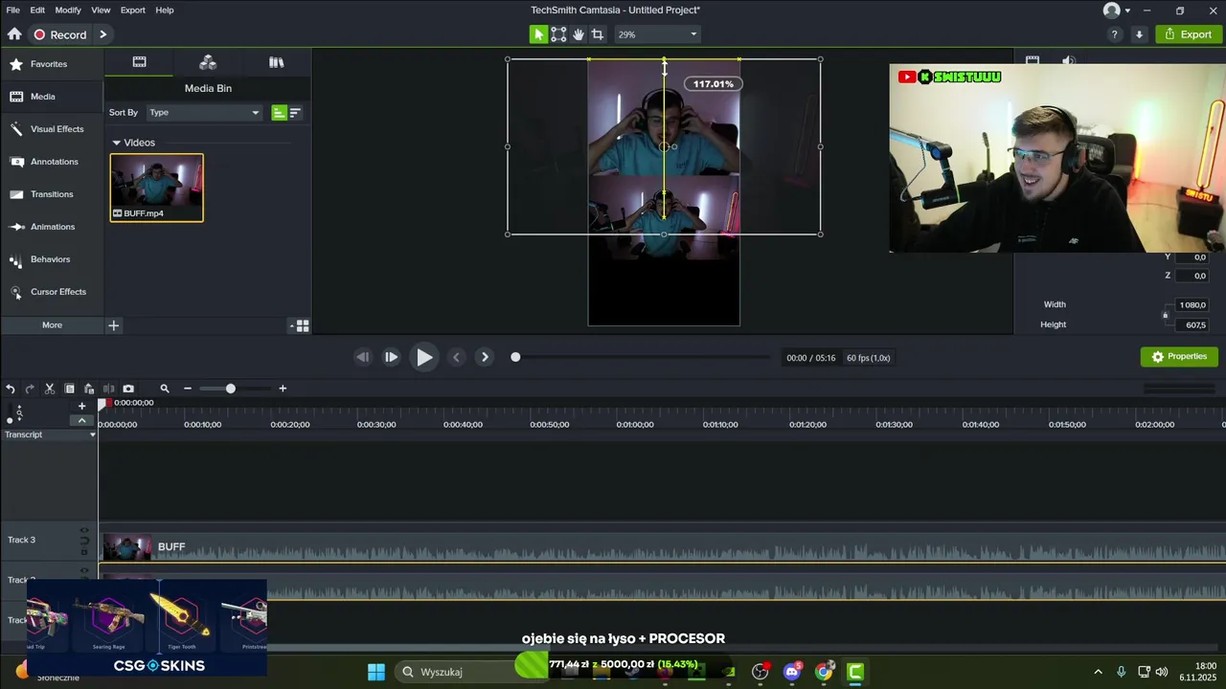Image resolution: width=1226 pixels, height=689 pixels.
Task: Select the BUFF.mp4 thumbnail in Media Bin
Action: pos(157,188)
